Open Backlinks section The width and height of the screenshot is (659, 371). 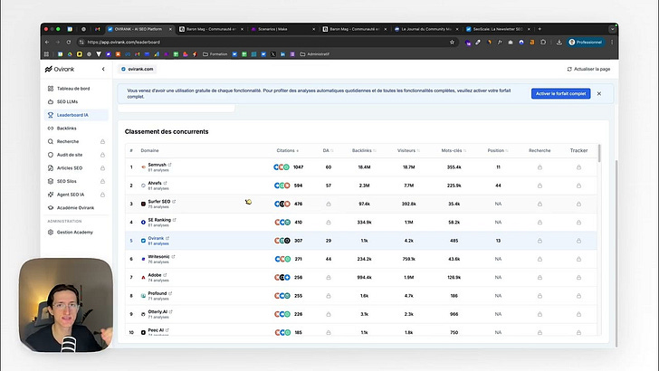click(x=66, y=128)
